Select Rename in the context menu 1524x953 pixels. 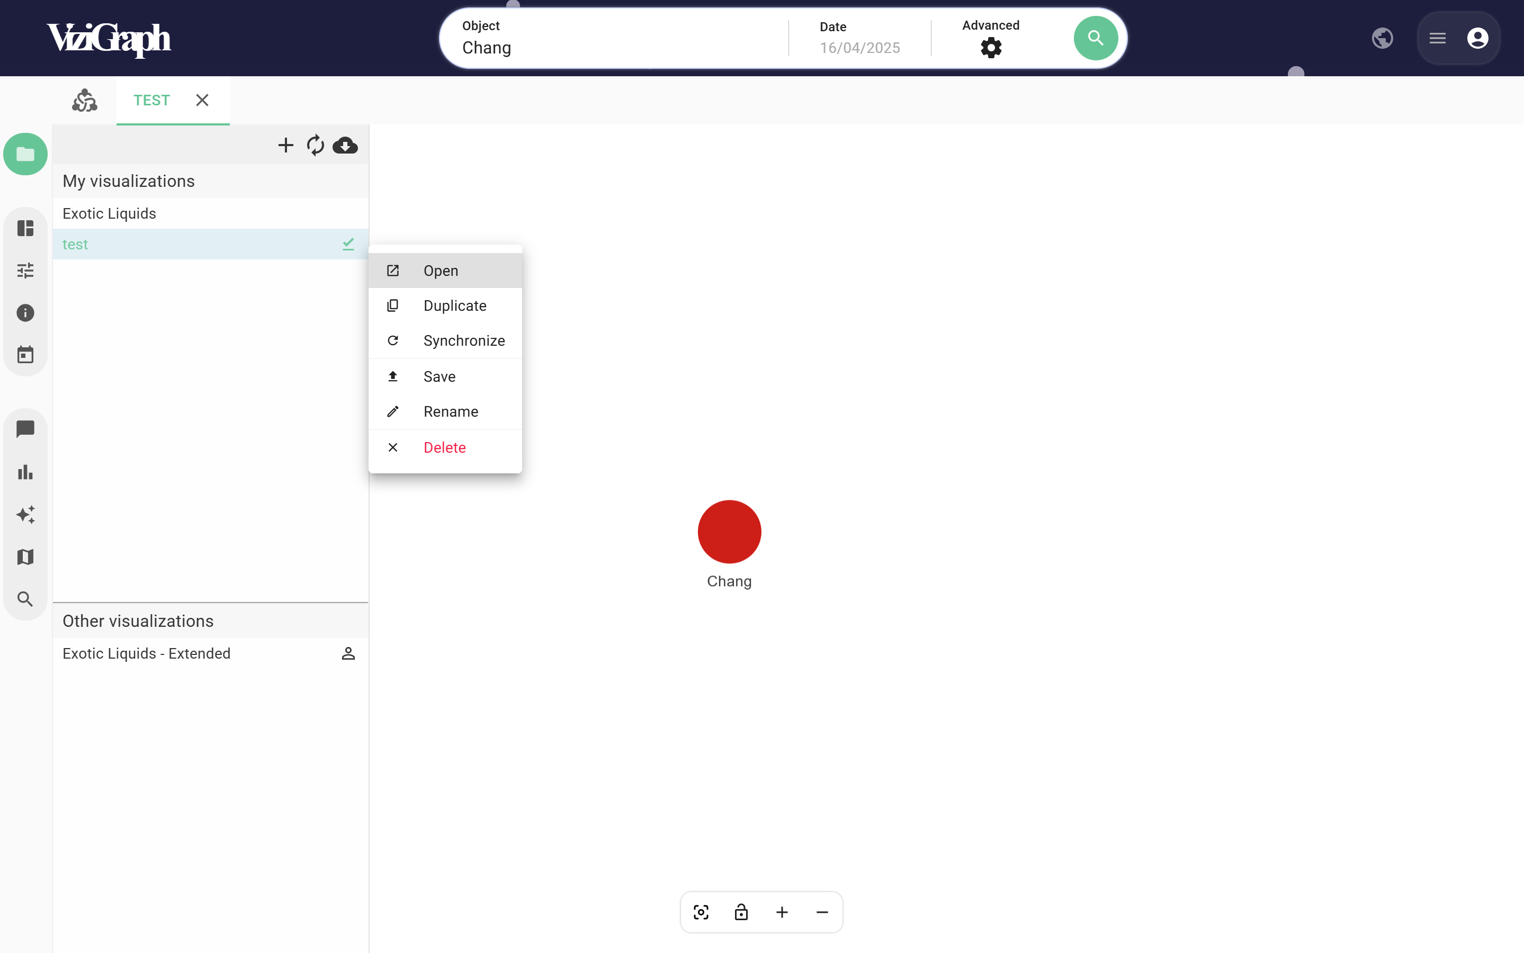[x=450, y=411]
